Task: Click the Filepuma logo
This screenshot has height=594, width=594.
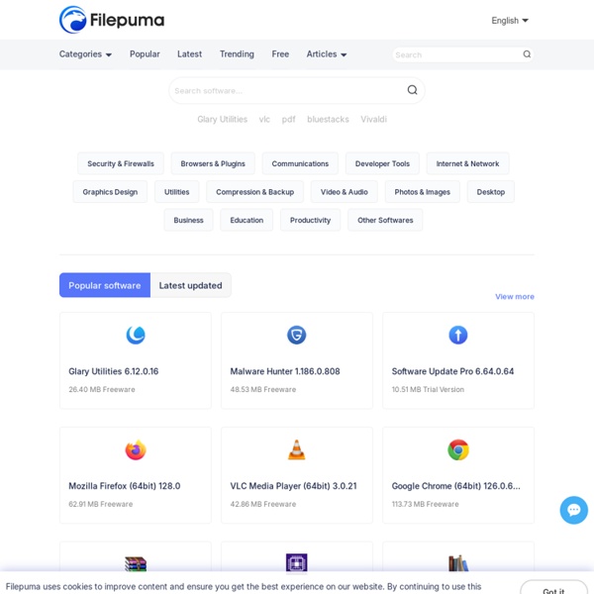Action: pyautogui.click(x=112, y=20)
